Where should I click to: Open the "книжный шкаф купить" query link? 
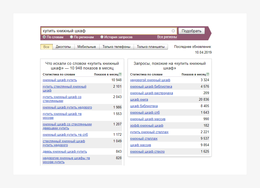point(60,80)
